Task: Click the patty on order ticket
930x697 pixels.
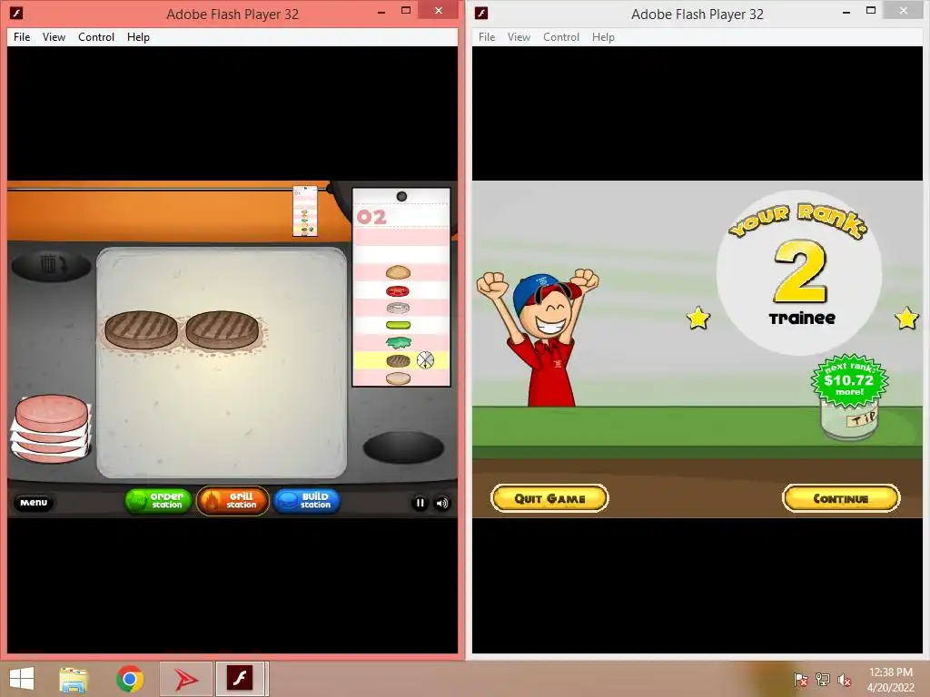Action: tap(398, 360)
